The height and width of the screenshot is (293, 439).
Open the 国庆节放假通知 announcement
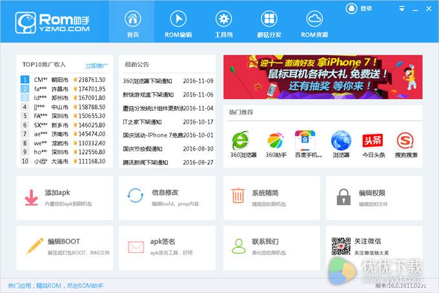143,149
